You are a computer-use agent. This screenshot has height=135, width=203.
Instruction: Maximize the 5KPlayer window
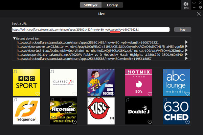194,2
